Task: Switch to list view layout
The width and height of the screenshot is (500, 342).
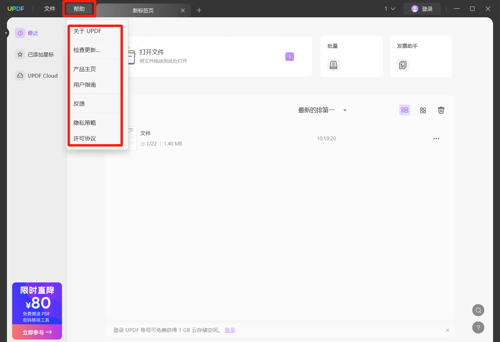Action: pyautogui.click(x=405, y=110)
